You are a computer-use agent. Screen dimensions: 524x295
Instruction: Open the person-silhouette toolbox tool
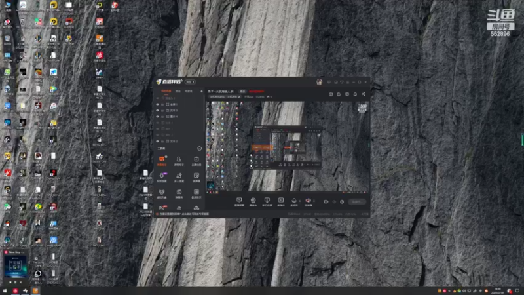pos(179,161)
